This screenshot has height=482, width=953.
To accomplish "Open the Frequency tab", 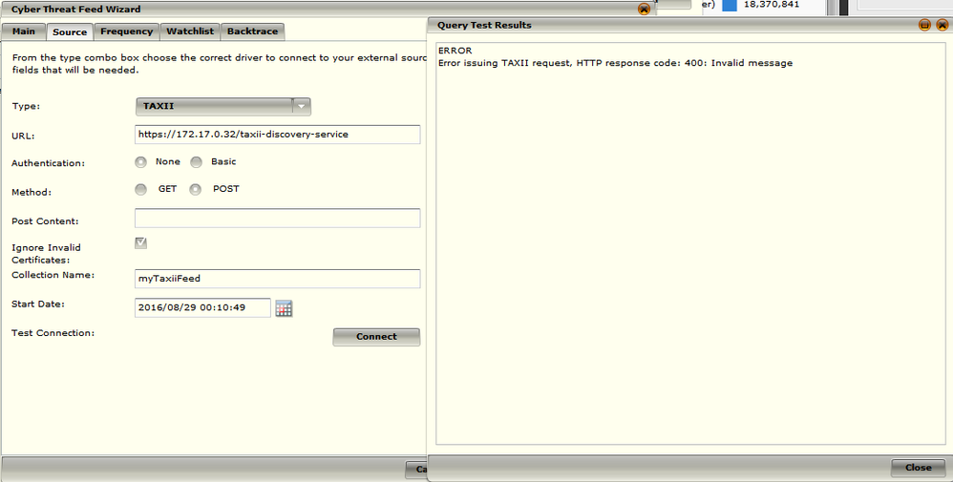I will (126, 31).
